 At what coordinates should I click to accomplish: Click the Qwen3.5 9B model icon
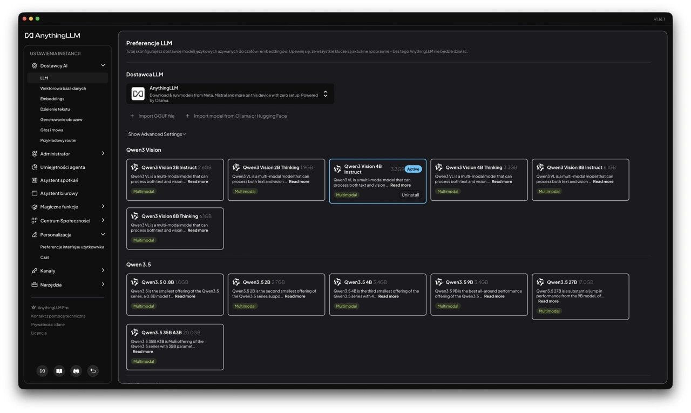[x=439, y=282]
